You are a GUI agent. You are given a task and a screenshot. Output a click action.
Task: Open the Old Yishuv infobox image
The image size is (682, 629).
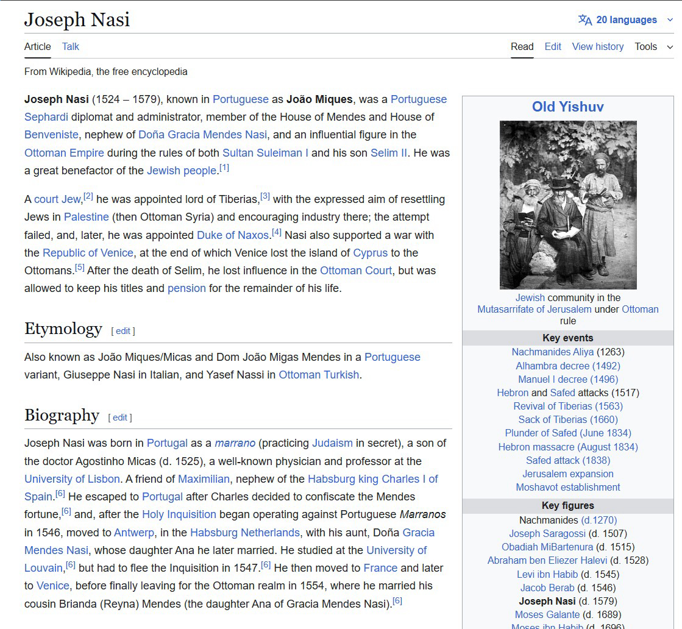click(x=568, y=205)
